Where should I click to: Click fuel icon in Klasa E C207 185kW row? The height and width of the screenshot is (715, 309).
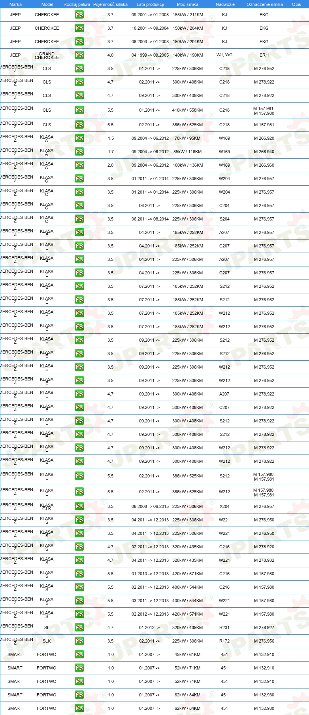click(79, 246)
